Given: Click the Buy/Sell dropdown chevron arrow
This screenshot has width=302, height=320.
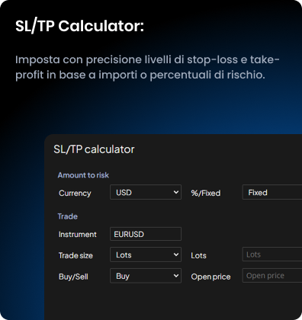Looking at the screenshot, I should [x=176, y=276].
